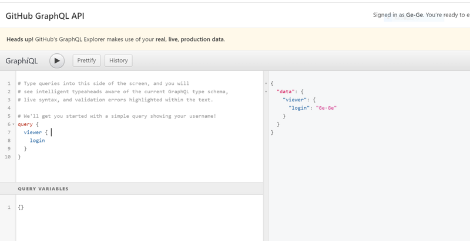Screen dimensions: 470x241
Task: Click the comment 'live syntax, and validation errors' line
Action: (115, 100)
